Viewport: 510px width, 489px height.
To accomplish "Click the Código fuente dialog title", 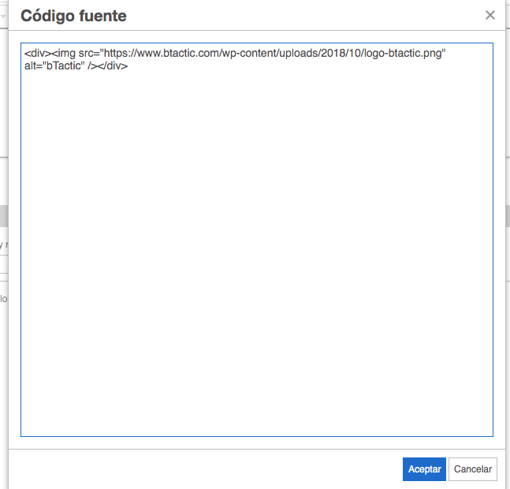I will point(73,16).
